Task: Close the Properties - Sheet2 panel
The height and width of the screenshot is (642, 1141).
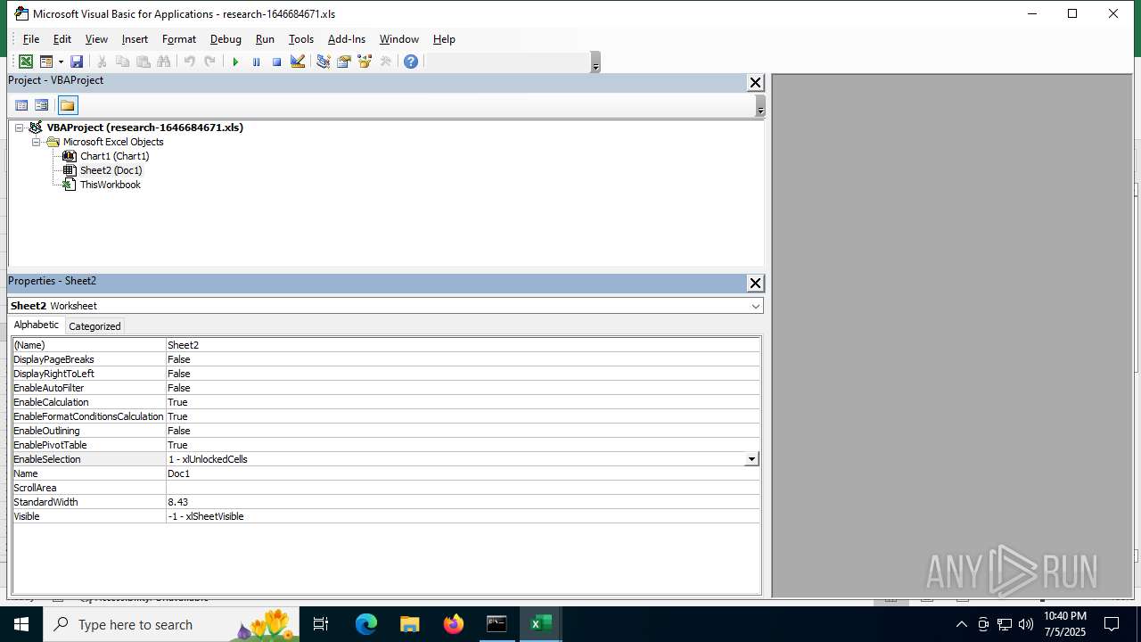Action: pos(755,283)
